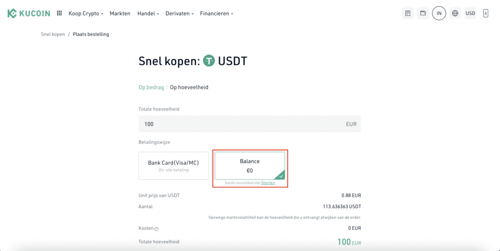This screenshot has height=251, width=500.
Task: Open the Financieren menu
Action: coord(216,14)
